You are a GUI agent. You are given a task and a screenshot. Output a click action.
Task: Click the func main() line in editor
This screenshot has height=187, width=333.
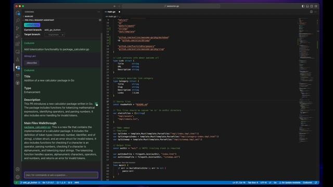pos(121,165)
